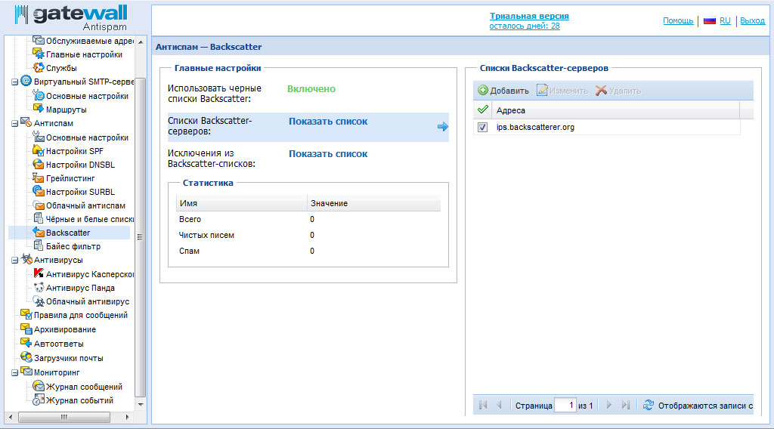Screen dimensions: 774x429
Task: Select Backscatter in the tree
Action: point(67,233)
